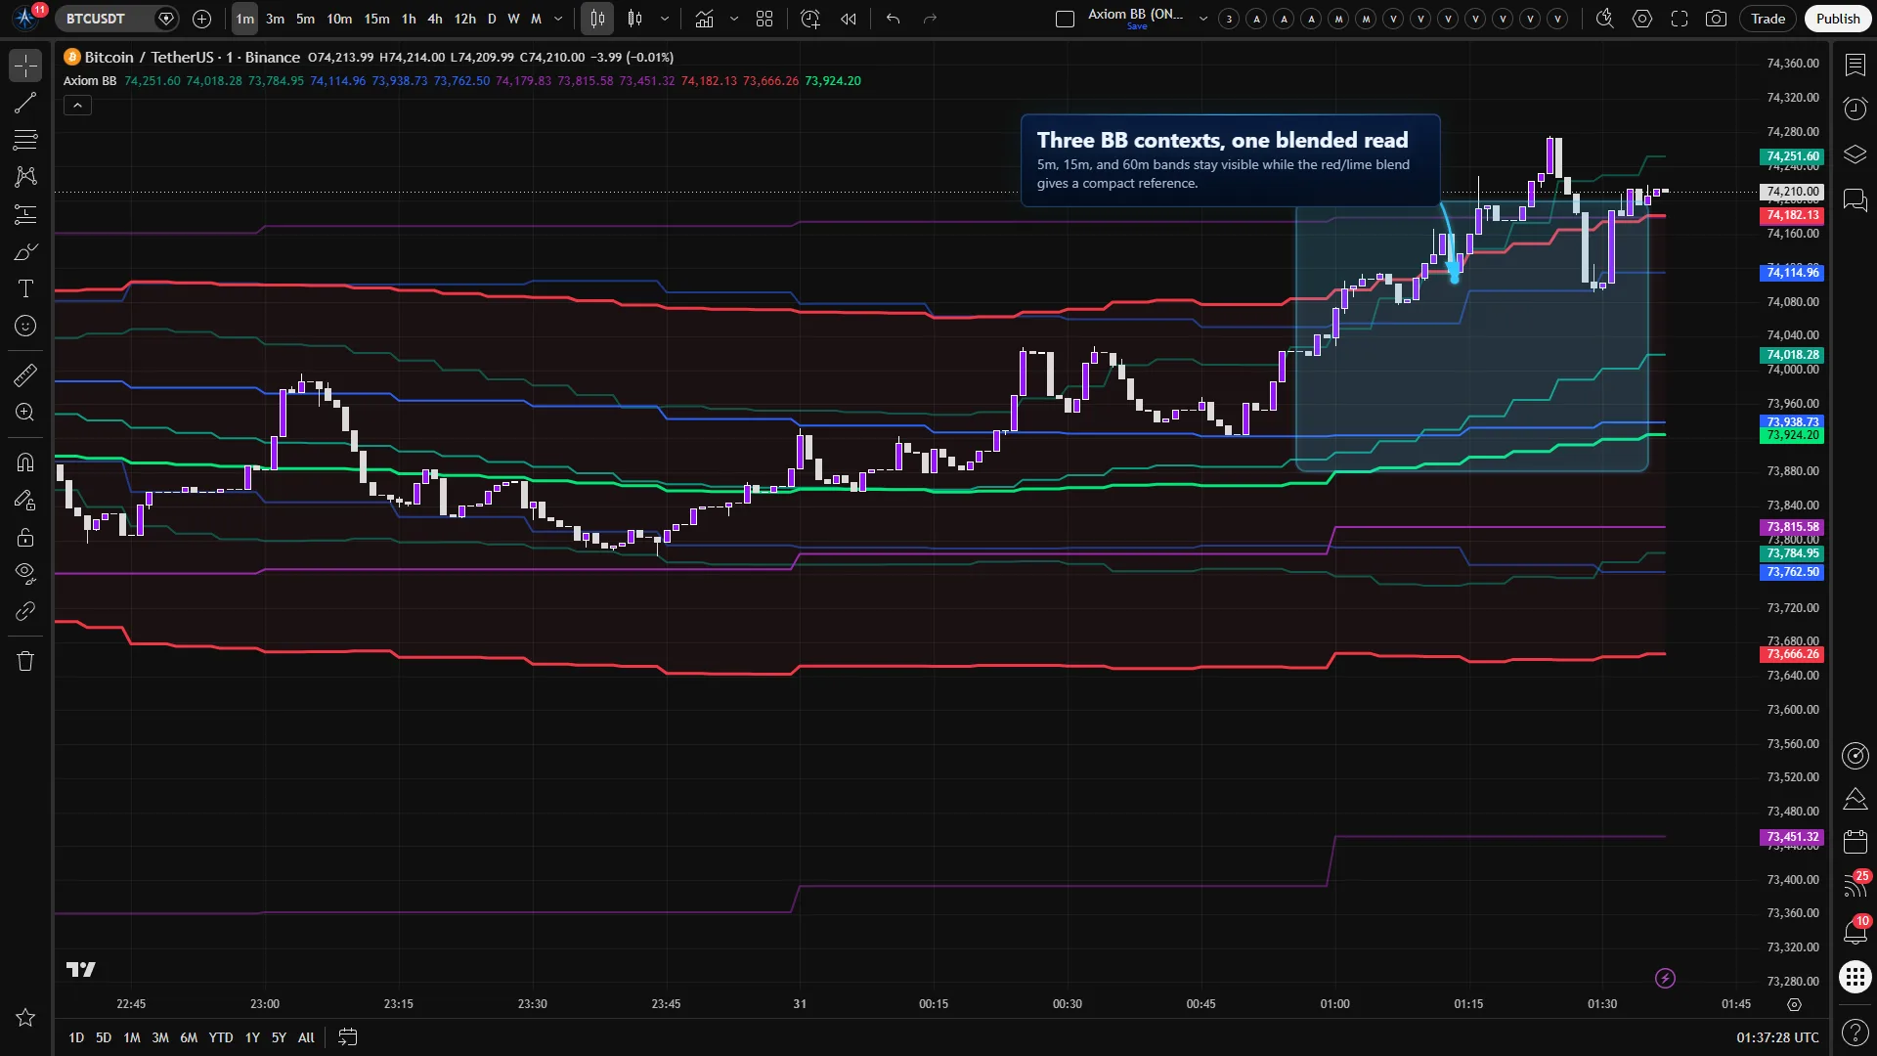Toggle stay in drawing mode

click(25, 500)
